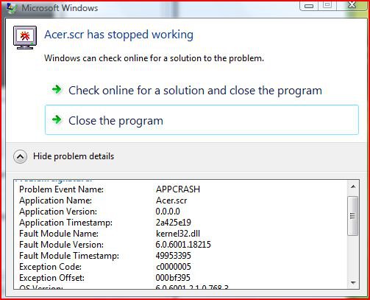The image size is (370, 300).
Task: Click the Acer.scr has stopped working heading
Action: [x=118, y=35]
